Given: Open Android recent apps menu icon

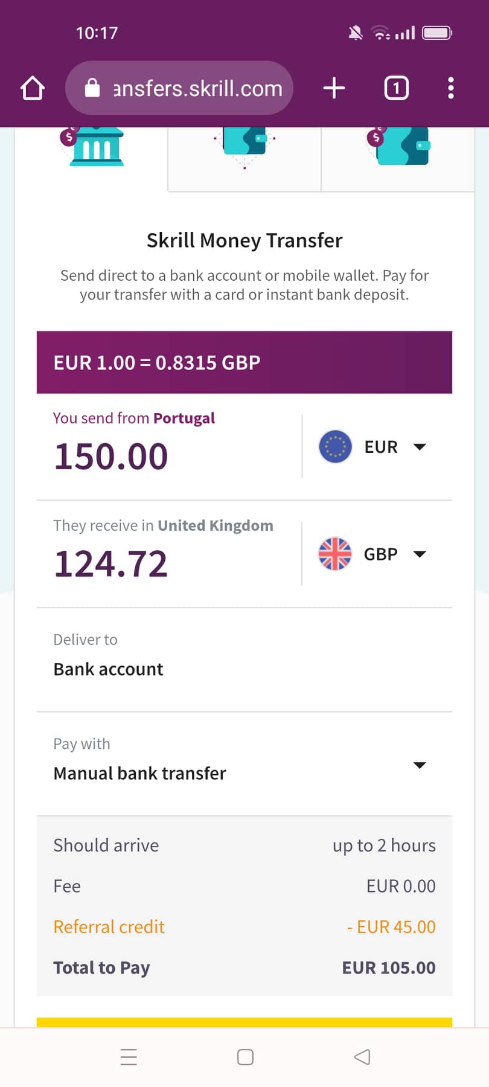Looking at the screenshot, I should point(129,1057).
